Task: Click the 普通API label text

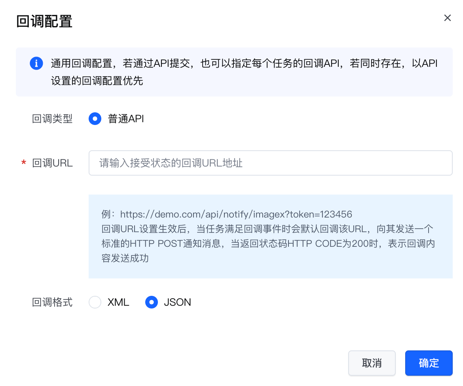Action: pyautogui.click(x=126, y=119)
